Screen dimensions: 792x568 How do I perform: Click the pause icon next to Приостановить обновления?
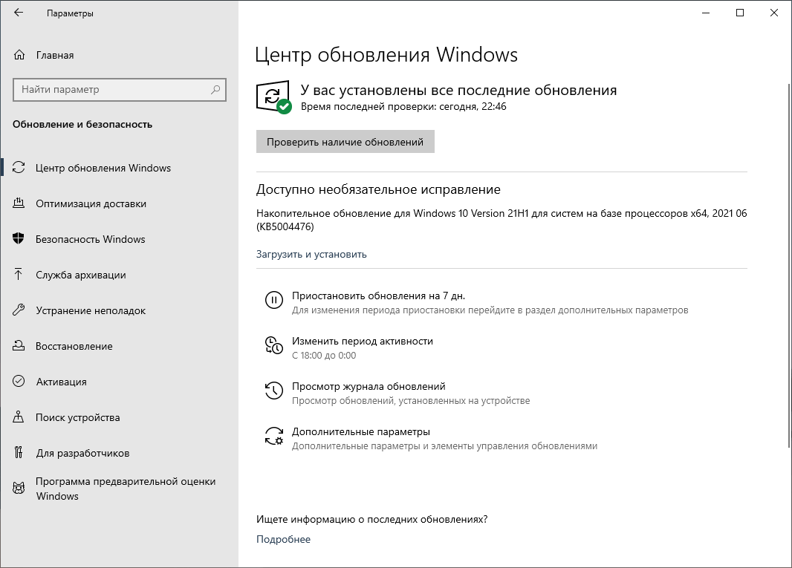274,300
